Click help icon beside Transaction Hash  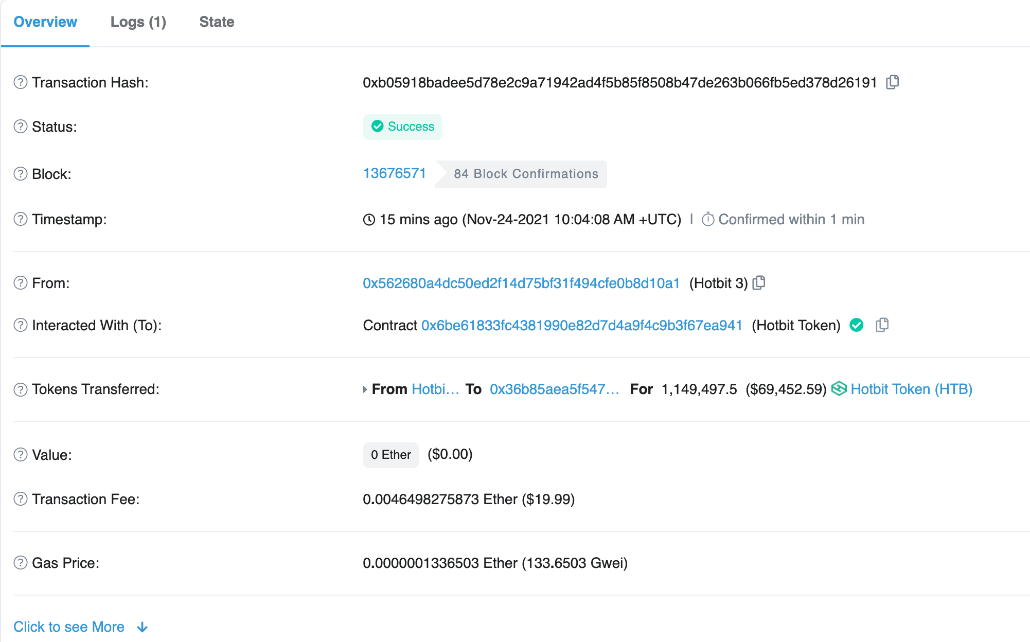(21, 82)
